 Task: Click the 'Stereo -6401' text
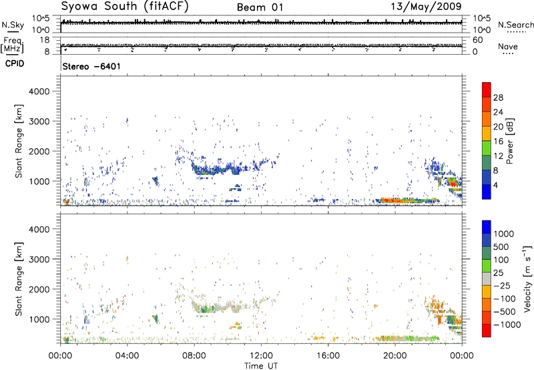click(x=91, y=66)
